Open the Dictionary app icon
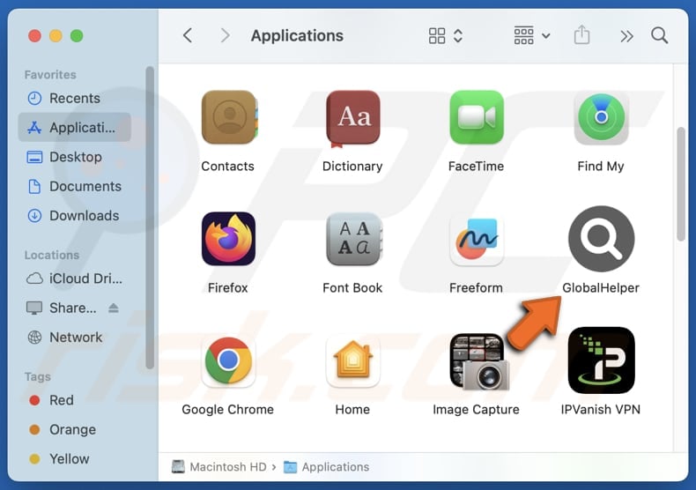 tap(353, 118)
